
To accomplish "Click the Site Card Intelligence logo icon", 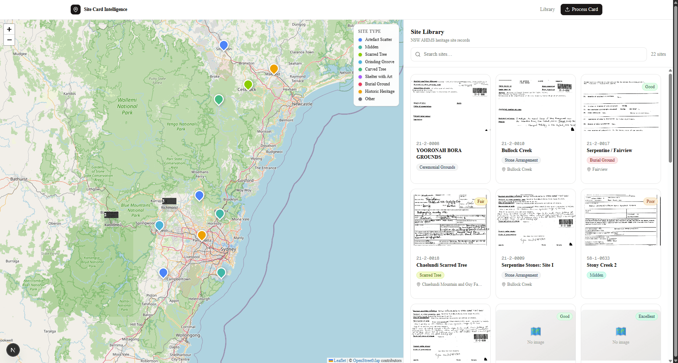I will coord(76,10).
